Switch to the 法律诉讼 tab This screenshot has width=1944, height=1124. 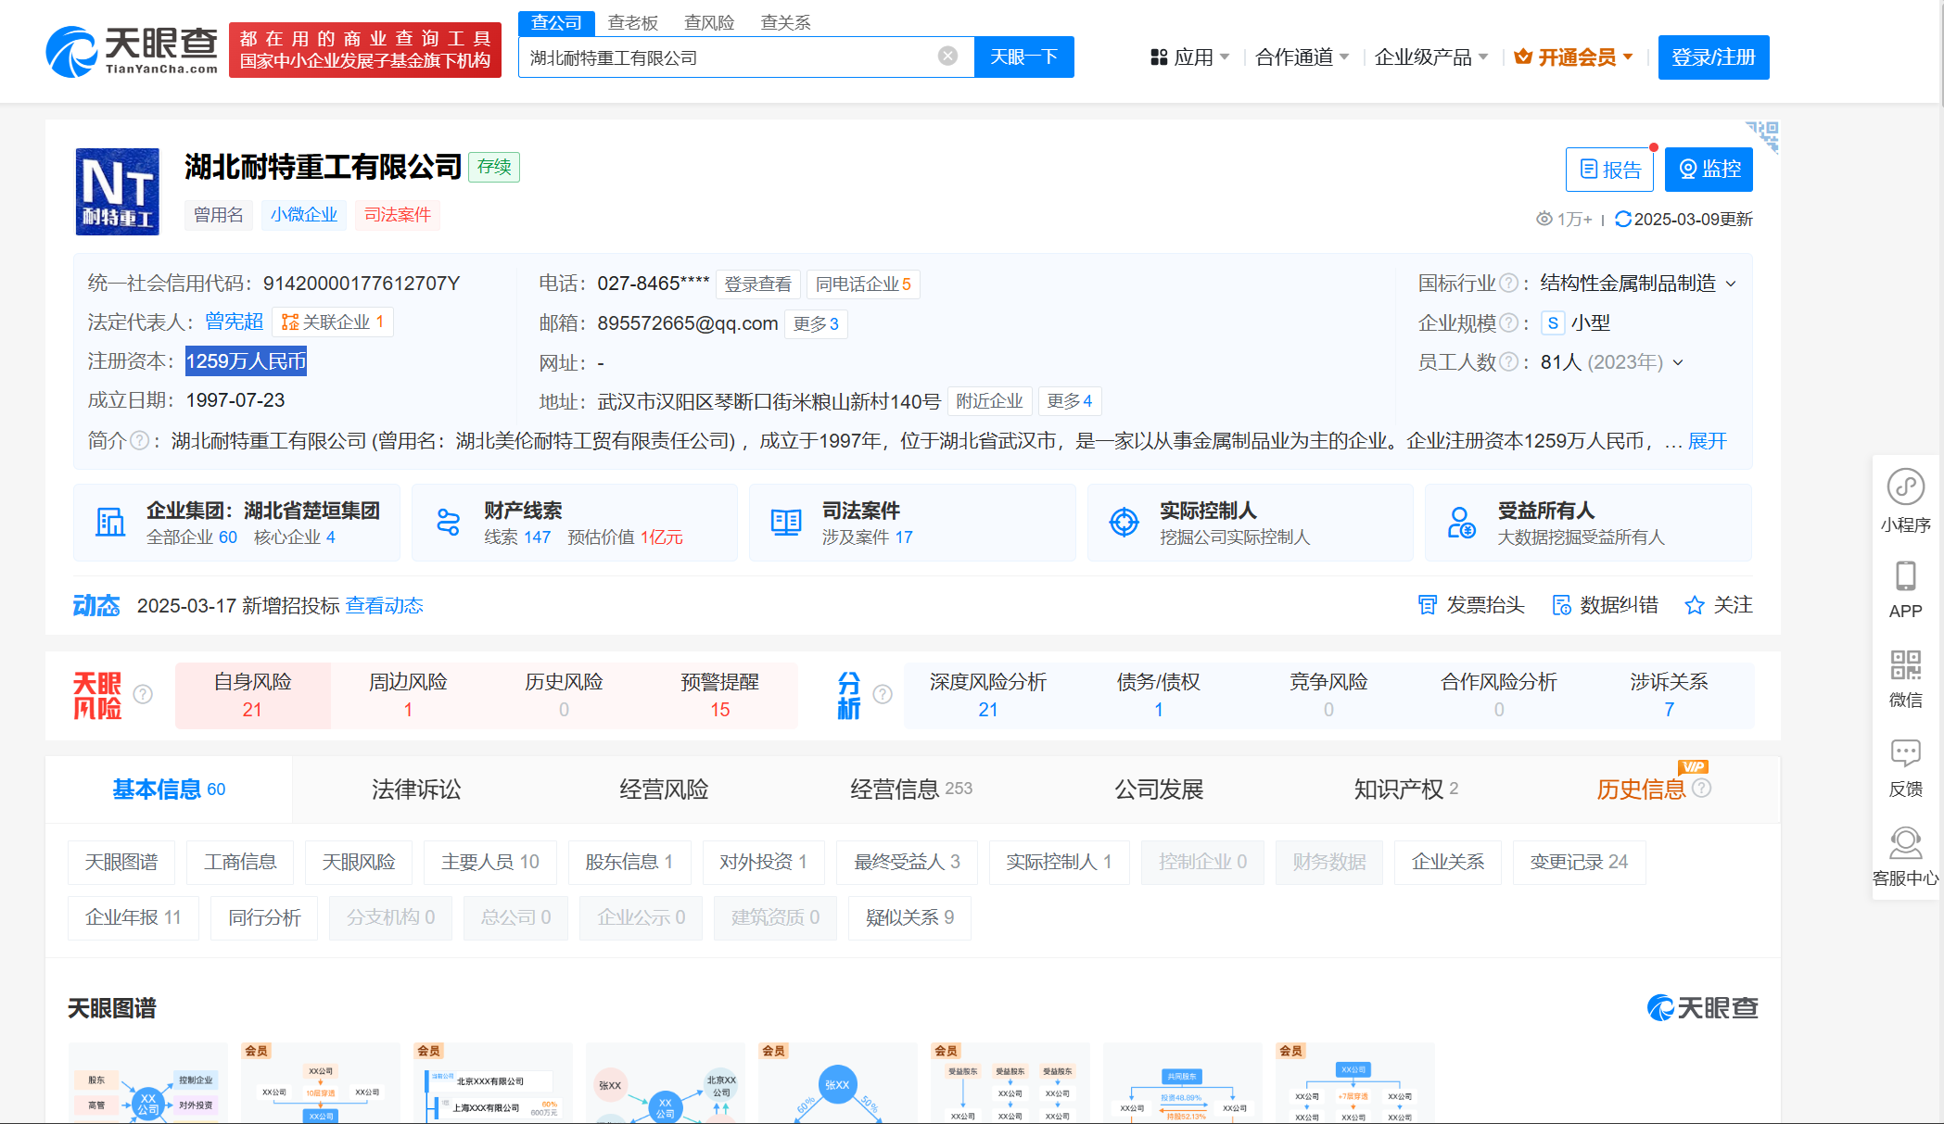coord(416,789)
